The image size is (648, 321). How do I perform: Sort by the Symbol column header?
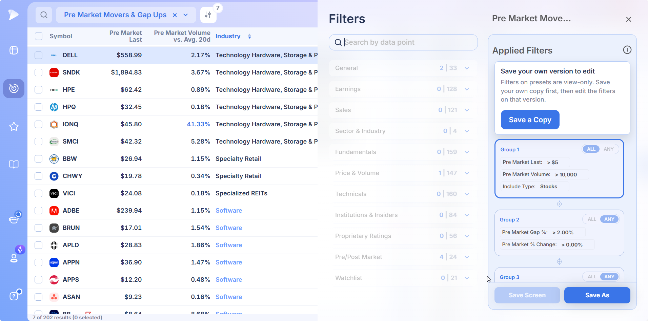coord(61,36)
